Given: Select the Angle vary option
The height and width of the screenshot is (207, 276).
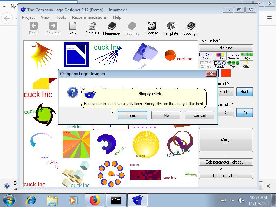Looking at the screenshot, I should pyautogui.click(x=247, y=56).
